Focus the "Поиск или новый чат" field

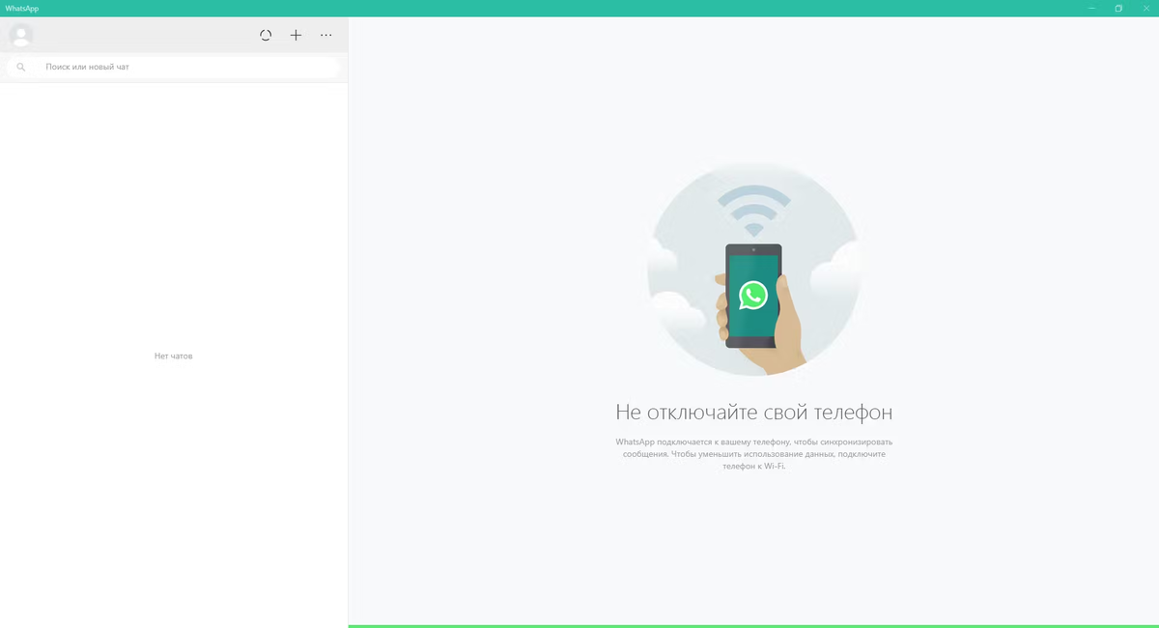coord(174,68)
